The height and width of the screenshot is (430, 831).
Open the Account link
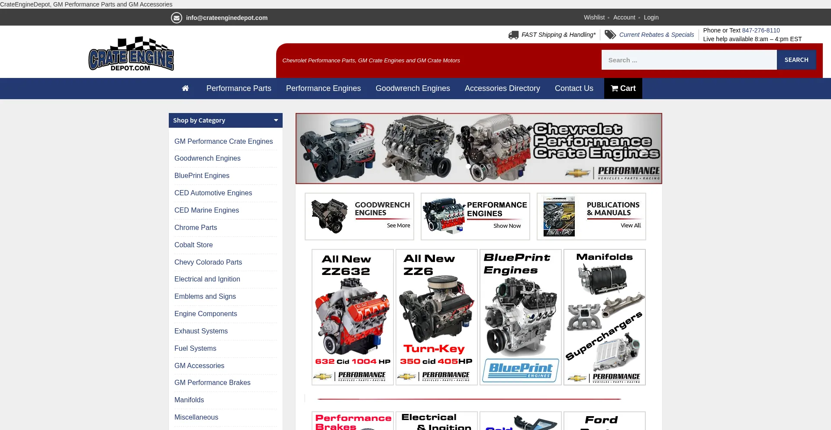coord(624,17)
